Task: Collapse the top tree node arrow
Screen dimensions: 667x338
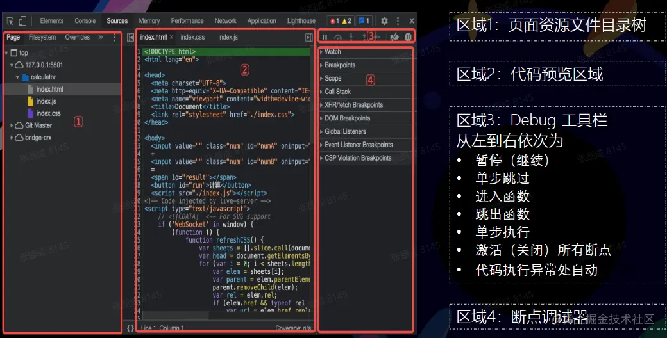Action: [x=6, y=53]
